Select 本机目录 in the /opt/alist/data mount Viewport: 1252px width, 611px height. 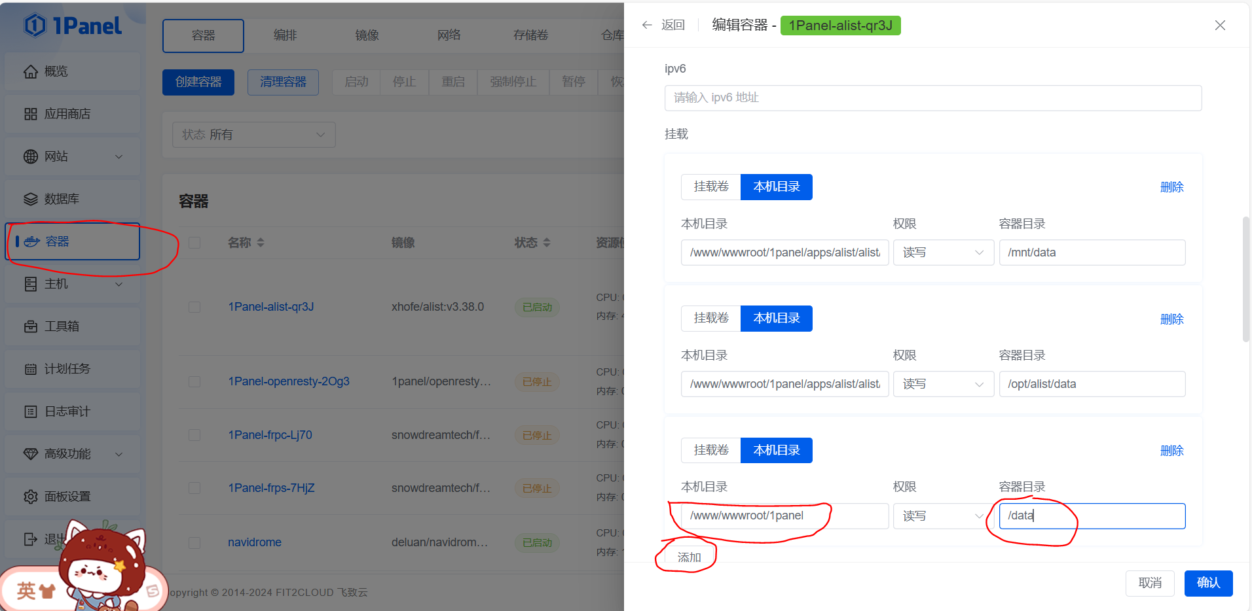click(777, 319)
